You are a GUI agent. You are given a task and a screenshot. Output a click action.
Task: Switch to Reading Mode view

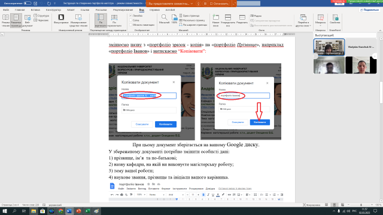5,20
